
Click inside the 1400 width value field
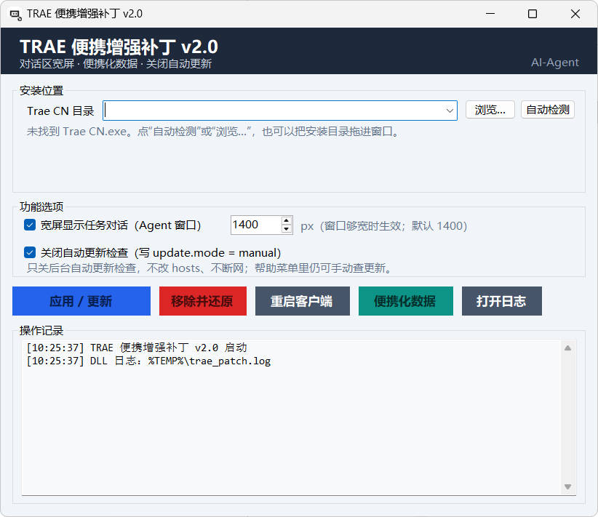coord(255,225)
